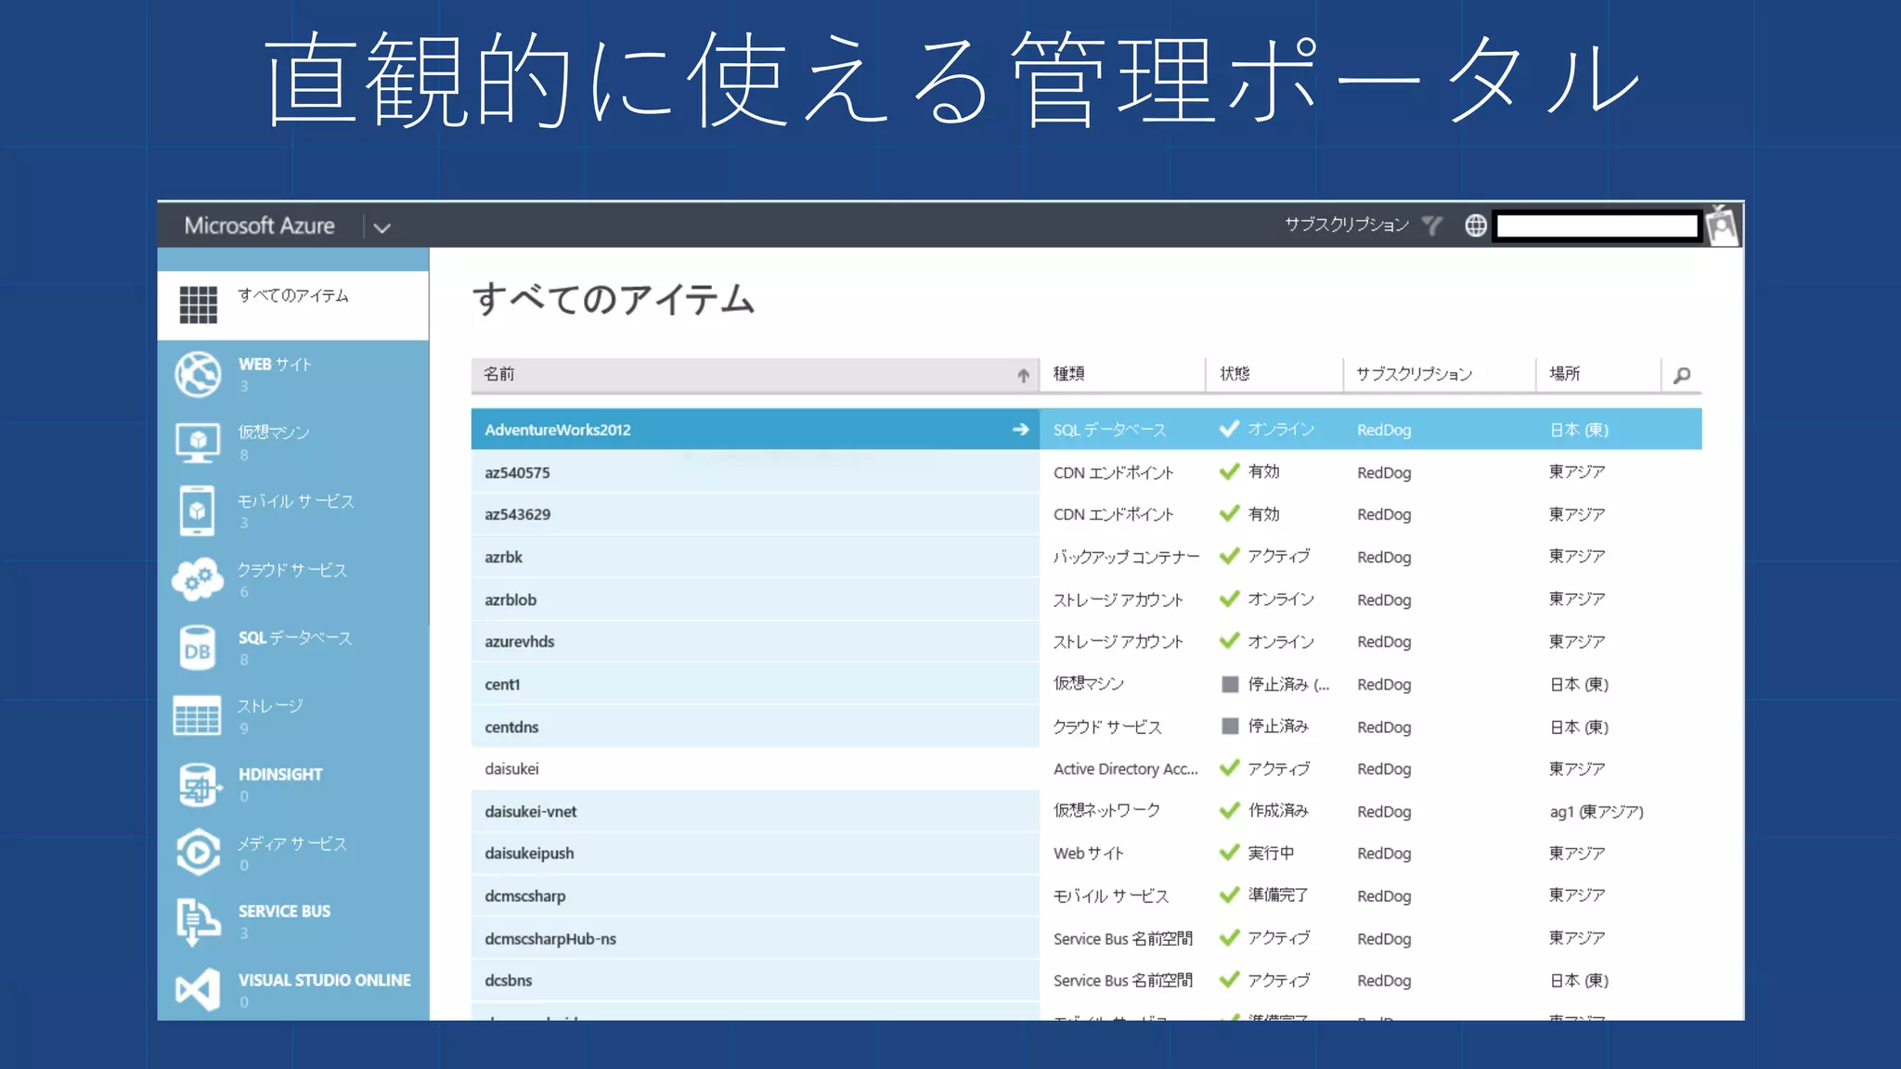Click the Microsoft Azure logo text
This screenshot has width=1901, height=1069.
pyautogui.click(x=259, y=225)
